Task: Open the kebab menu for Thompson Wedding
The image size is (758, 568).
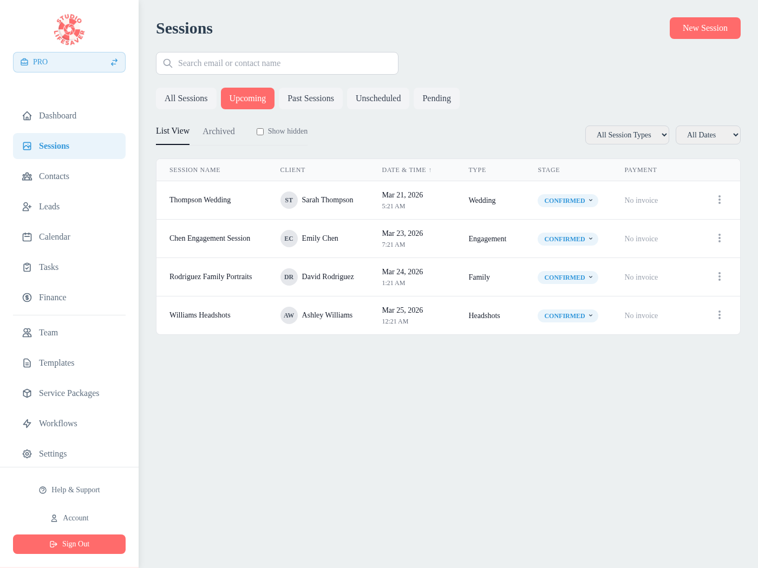Action: point(720,200)
